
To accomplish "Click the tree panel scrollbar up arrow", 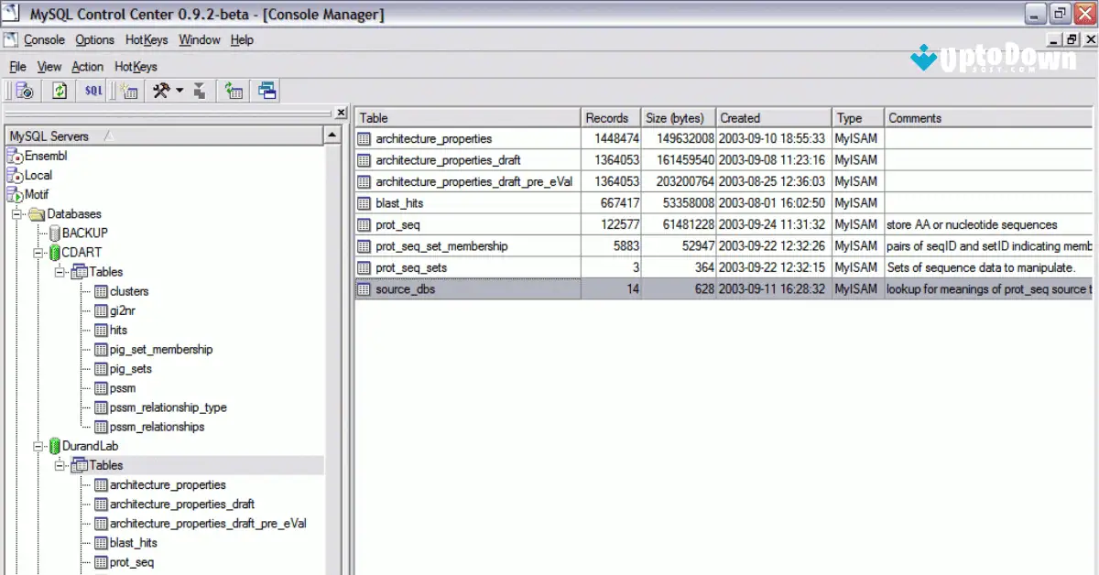I will pyautogui.click(x=332, y=136).
